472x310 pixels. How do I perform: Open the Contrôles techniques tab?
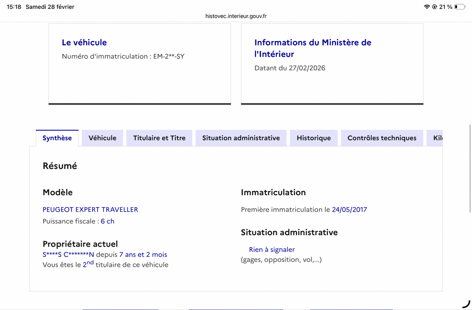[x=382, y=138]
